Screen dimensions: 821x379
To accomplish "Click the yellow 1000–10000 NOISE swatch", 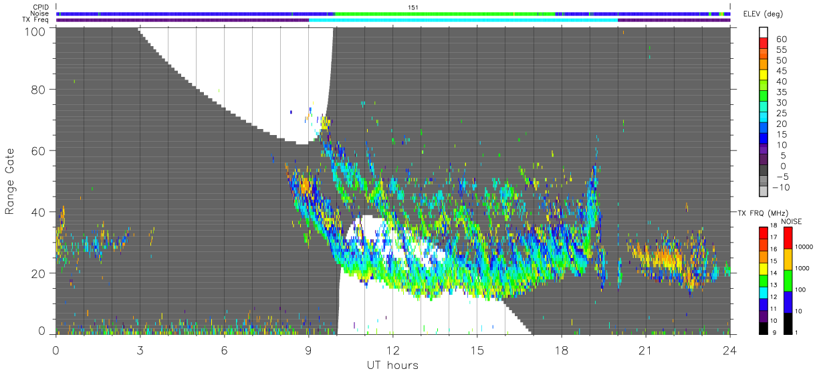I will coord(787,259).
